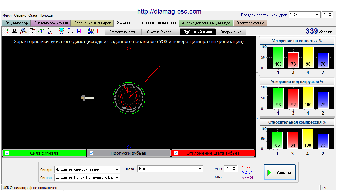This screenshot has height=192, width=340.
Task: Select the Эффективность работы цилиндров tab
Action: tap(146, 23)
